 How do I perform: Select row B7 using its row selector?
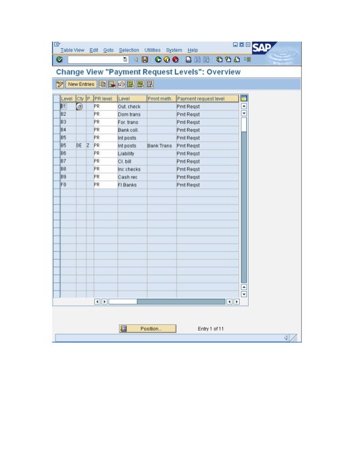click(x=57, y=161)
